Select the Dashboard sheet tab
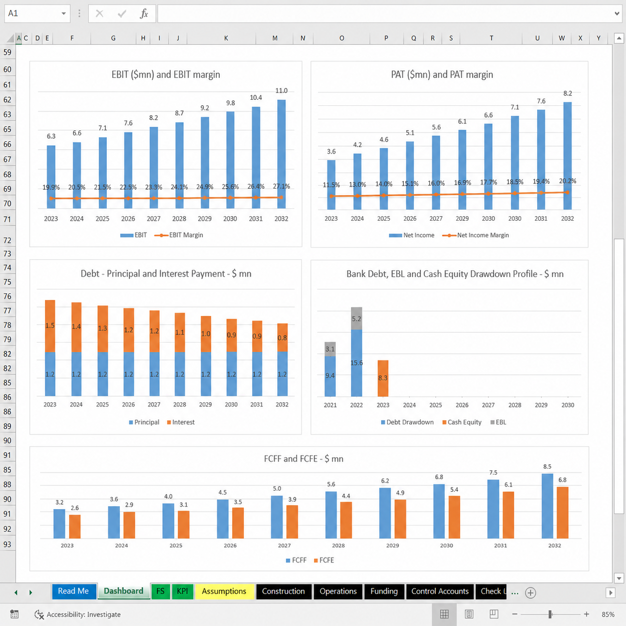This screenshot has height=626, width=626. click(x=123, y=591)
